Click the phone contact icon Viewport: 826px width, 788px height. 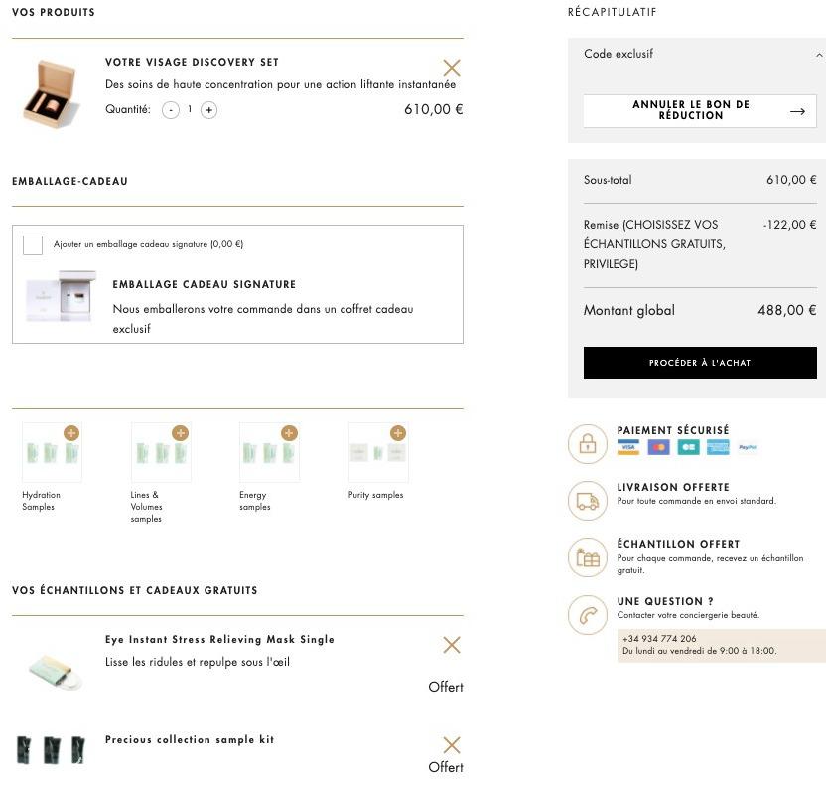(588, 615)
